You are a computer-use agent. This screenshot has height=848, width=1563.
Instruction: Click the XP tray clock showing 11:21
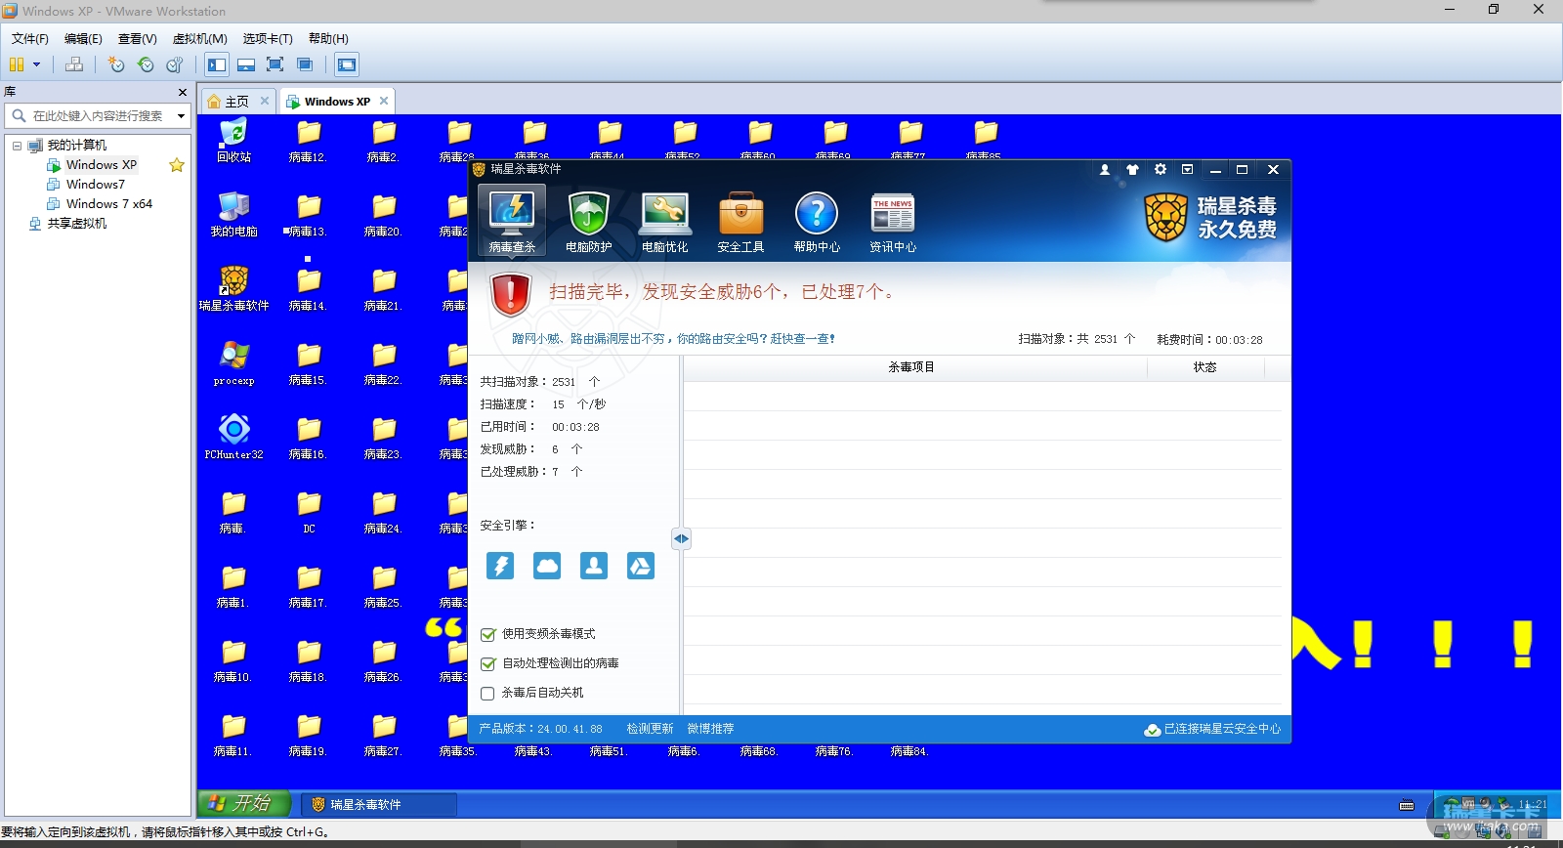click(1532, 804)
